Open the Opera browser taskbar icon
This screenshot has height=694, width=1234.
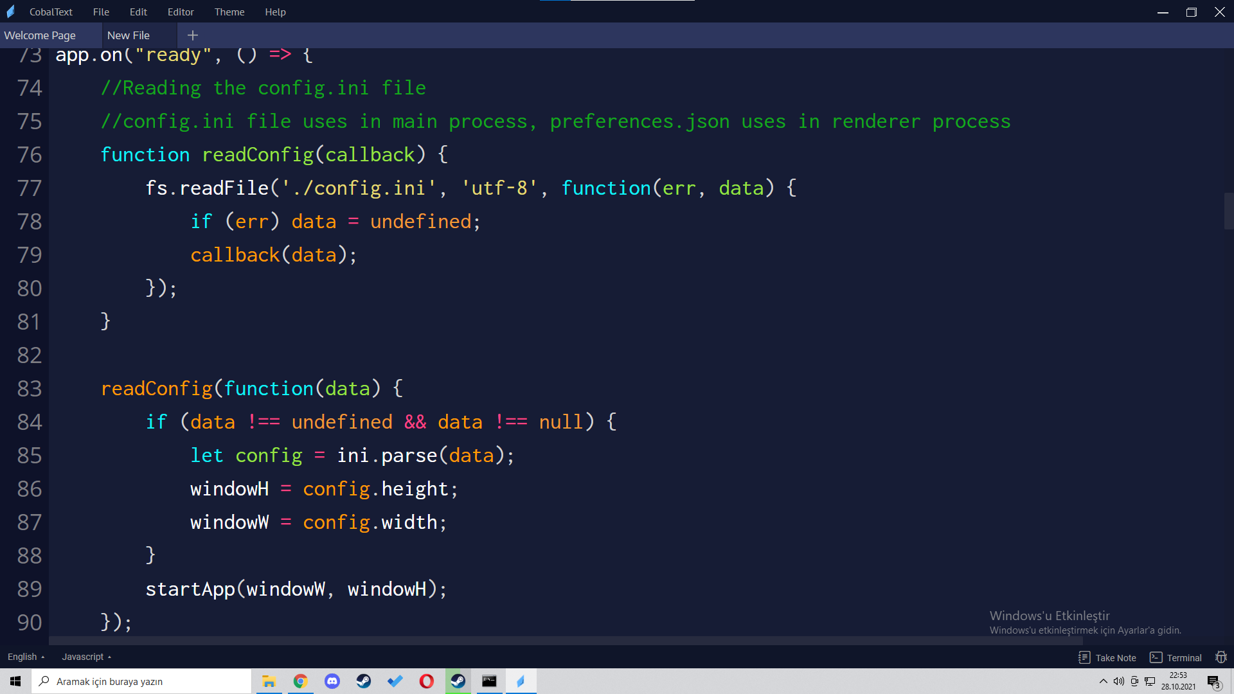click(426, 681)
